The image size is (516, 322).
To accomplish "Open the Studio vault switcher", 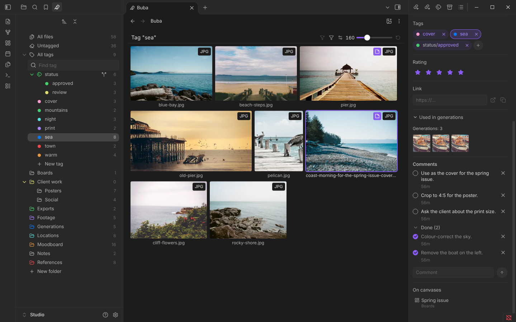I will 34,315.
